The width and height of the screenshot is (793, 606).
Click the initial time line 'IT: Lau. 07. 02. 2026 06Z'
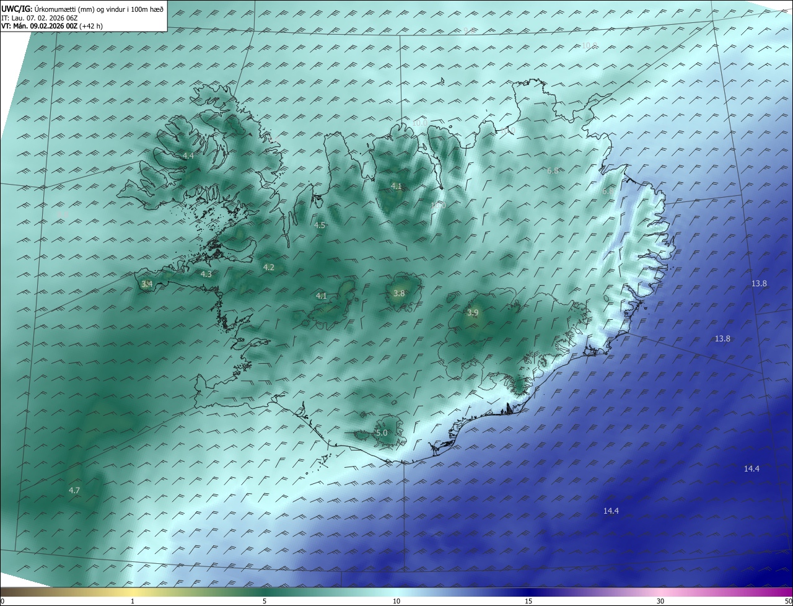click(40, 17)
